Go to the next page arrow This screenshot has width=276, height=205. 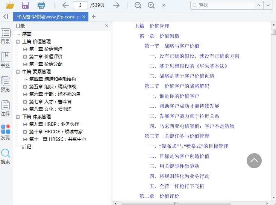[116, 5]
